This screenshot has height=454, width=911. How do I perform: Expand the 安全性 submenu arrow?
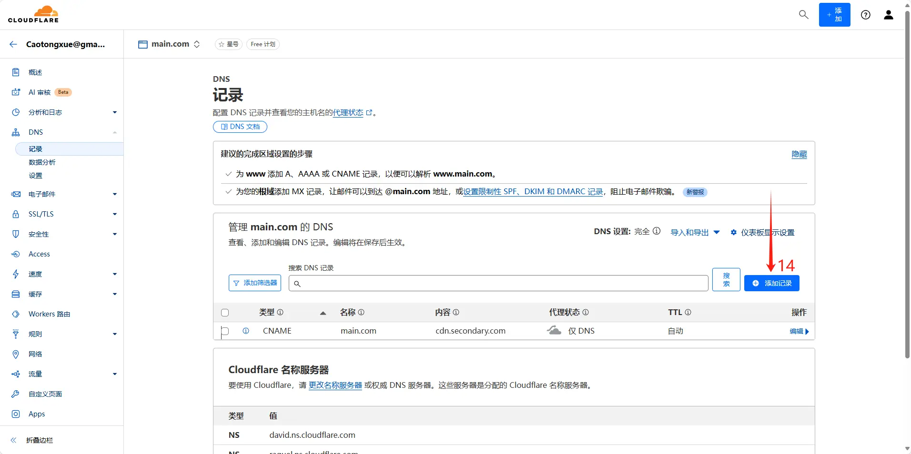pos(115,234)
